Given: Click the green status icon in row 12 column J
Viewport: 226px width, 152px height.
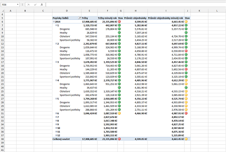Looking at the screenshot, I should (x=186, y=44).
